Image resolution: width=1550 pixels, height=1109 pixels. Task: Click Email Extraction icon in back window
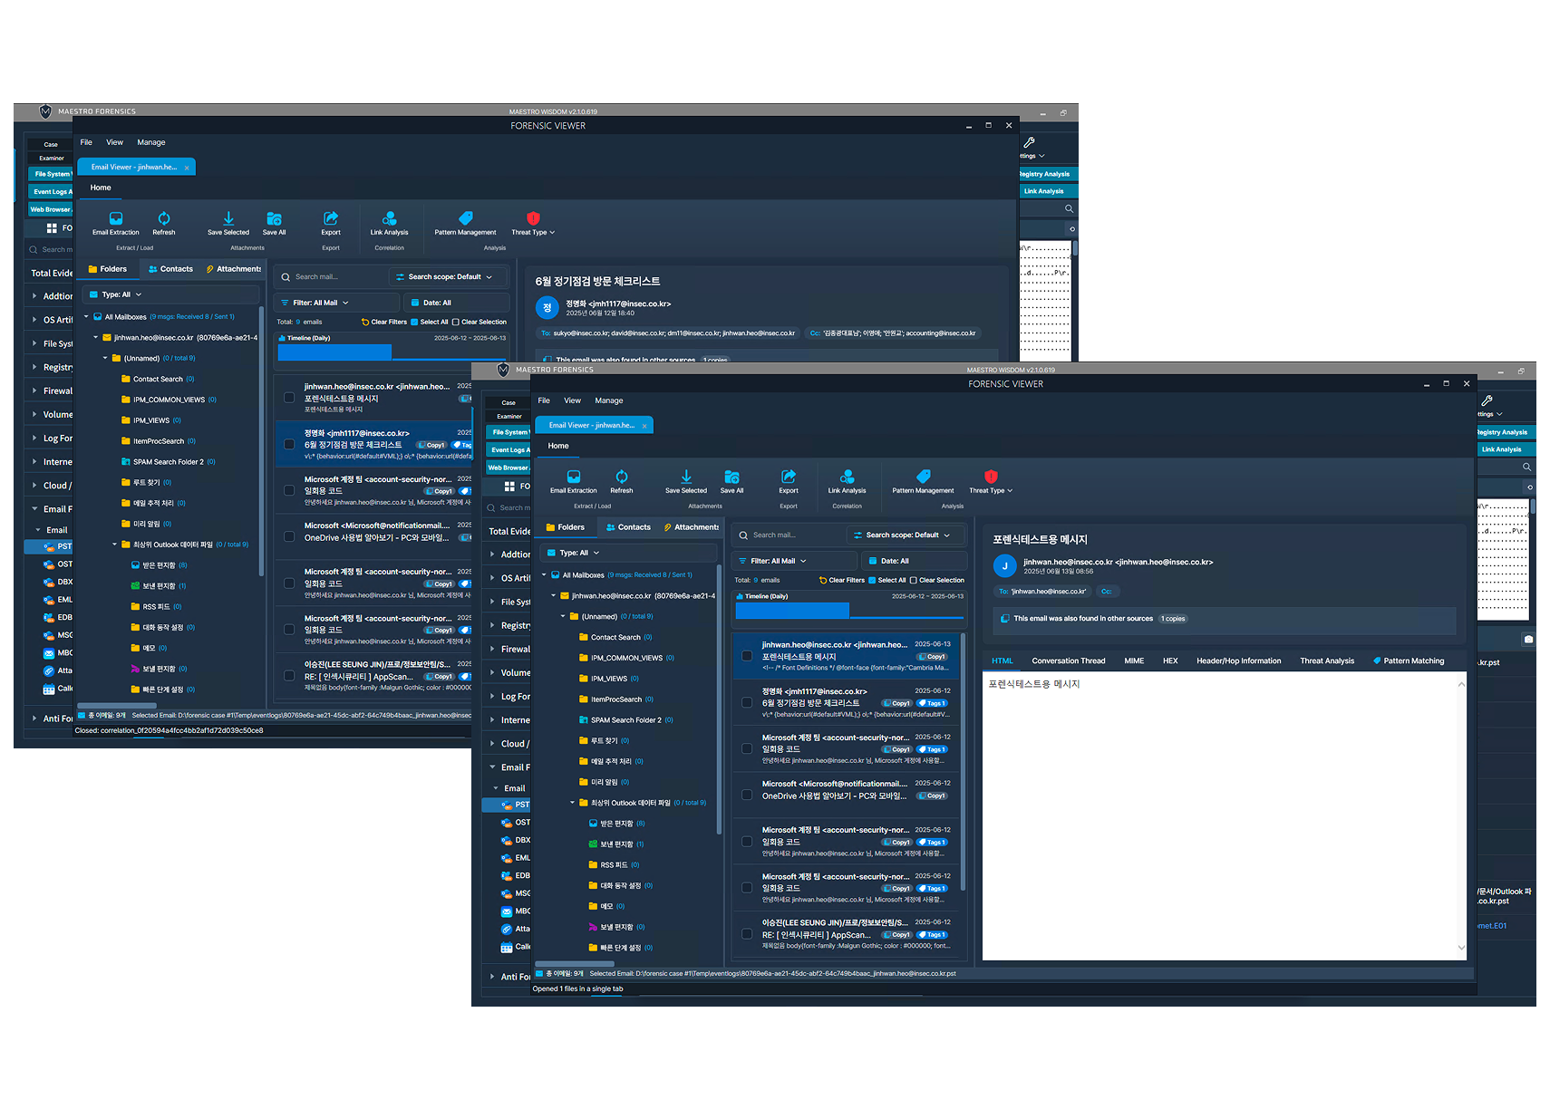coord(116,218)
